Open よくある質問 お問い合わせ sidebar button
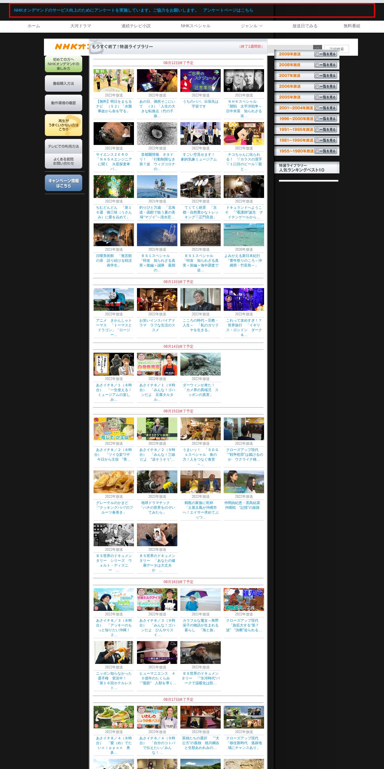This screenshot has height=769, width=384. [x=63, y=161]
